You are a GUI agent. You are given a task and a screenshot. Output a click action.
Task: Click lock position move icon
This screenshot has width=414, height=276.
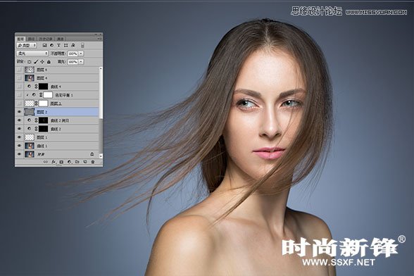[42, 62]
